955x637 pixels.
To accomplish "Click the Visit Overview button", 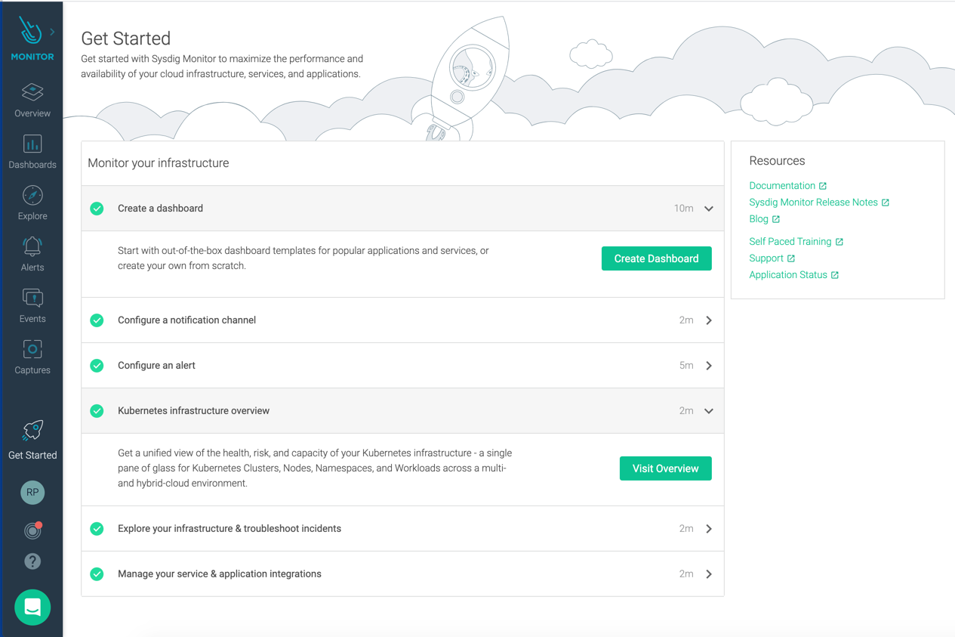I will point(666,468).
